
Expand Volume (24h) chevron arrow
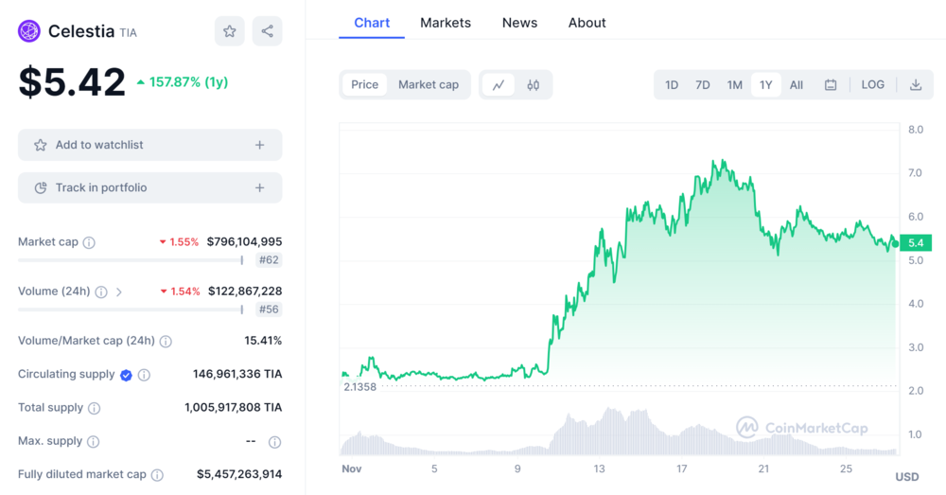(x=119, y=292)
